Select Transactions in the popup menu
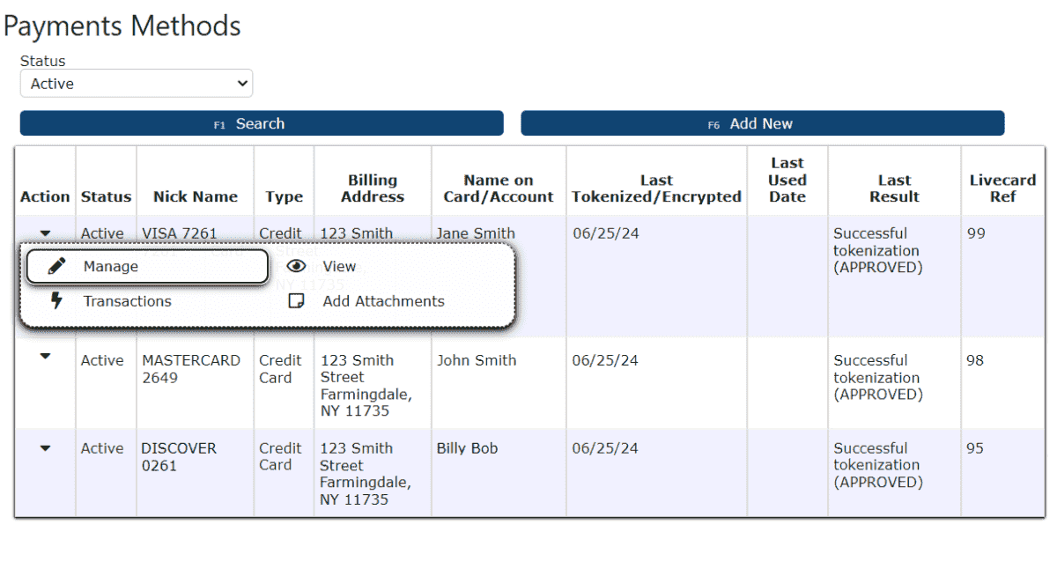 point(127,301)
